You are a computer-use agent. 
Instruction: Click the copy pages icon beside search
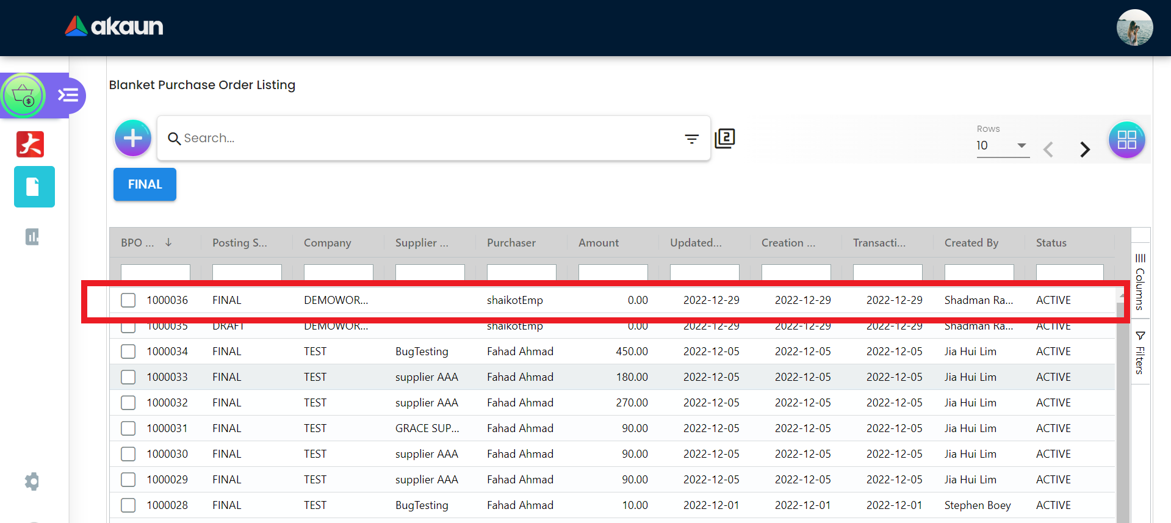[725, 139]
